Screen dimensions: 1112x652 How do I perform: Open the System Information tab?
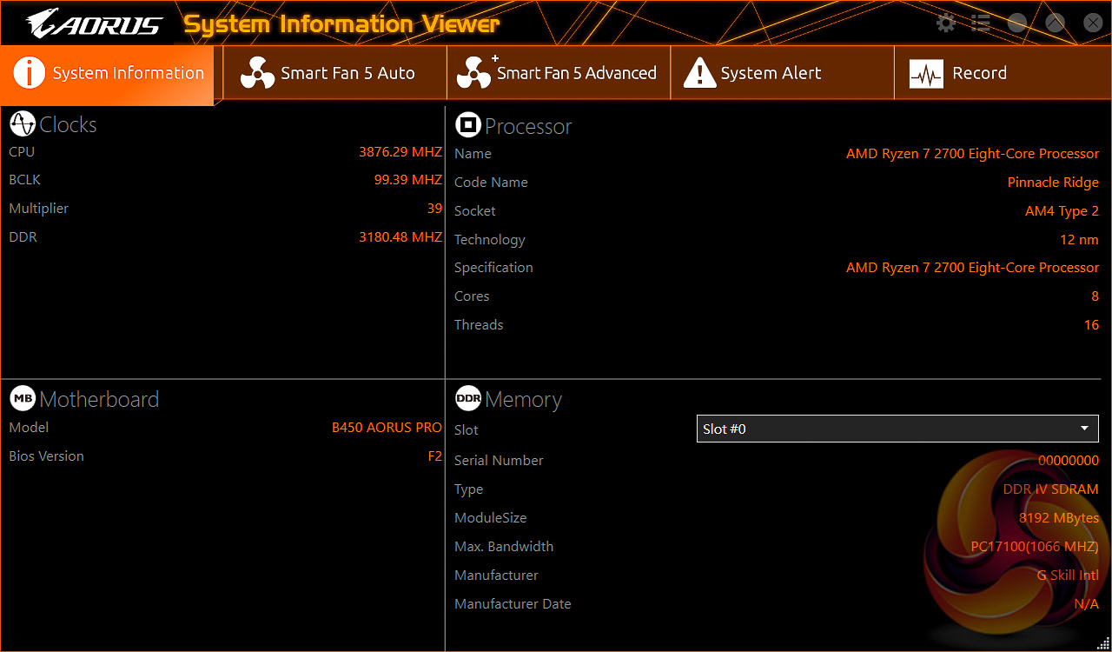coord(109,74)
